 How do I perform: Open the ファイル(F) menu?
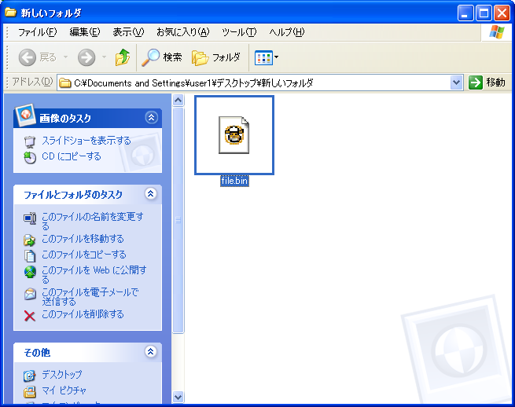(37, 32)
